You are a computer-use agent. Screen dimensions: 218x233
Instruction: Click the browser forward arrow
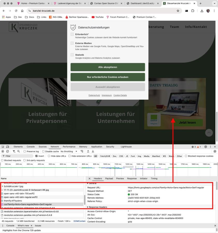(x=10, y=11)
